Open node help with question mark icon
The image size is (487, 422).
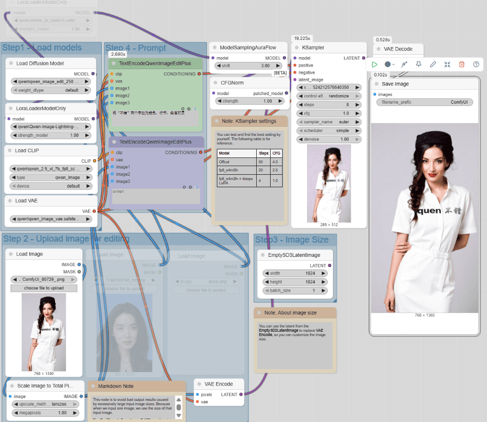[x=476, y=64]
